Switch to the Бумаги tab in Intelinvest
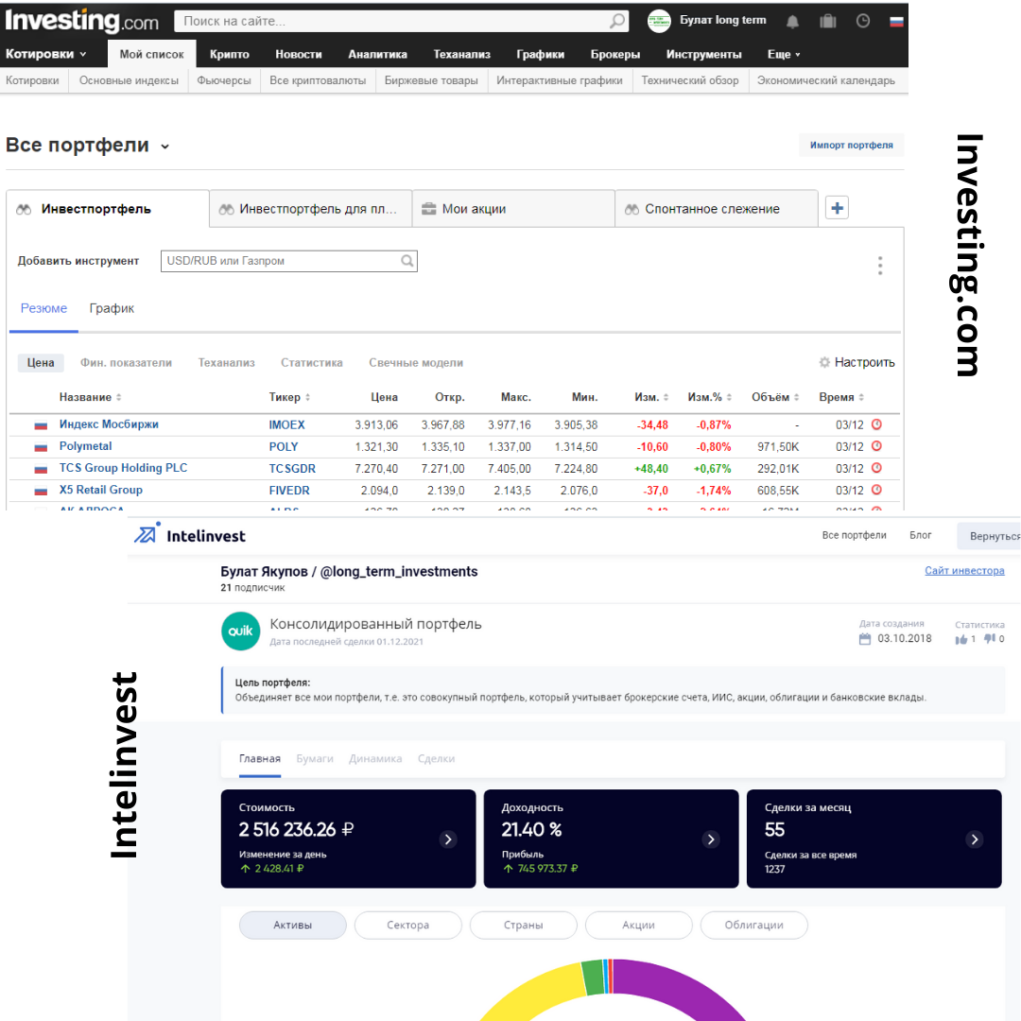Image resolution: width=1021 pixels, height=1021 pixels. pos(315,758)
